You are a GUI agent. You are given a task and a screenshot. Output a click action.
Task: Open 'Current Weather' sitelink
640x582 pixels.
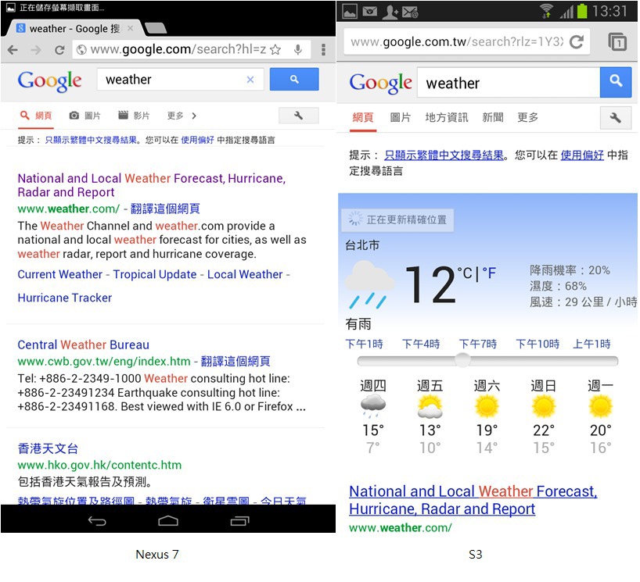[60, 274]
